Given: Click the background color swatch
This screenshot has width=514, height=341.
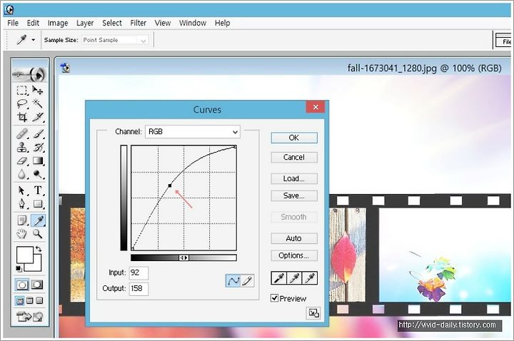Looking at the screenshot, I should pyautogui.click(x=36, y=267).
